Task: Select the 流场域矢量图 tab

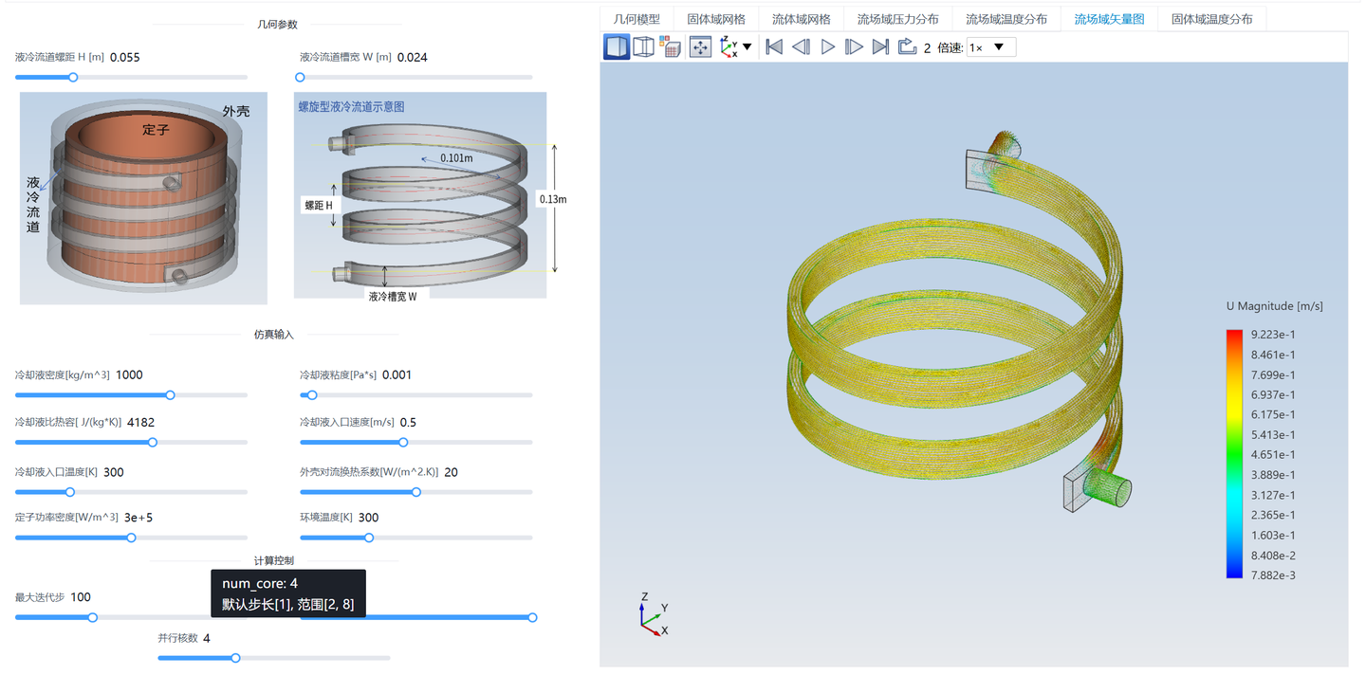Action: click(x=1109, y=19)
